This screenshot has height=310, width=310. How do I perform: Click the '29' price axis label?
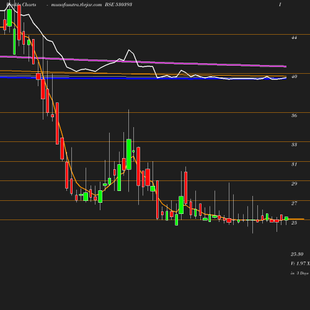(x=294, y=184)
